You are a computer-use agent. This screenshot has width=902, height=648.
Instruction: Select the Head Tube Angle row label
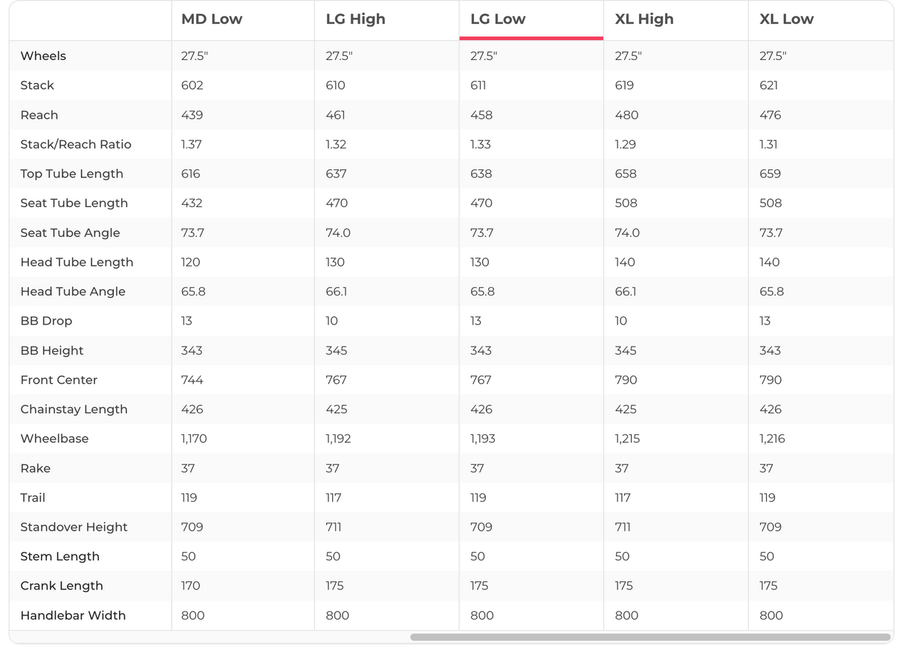point(73,292)
